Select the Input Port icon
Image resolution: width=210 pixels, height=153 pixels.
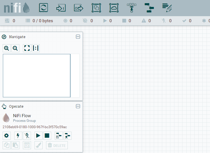click(61, 8)
